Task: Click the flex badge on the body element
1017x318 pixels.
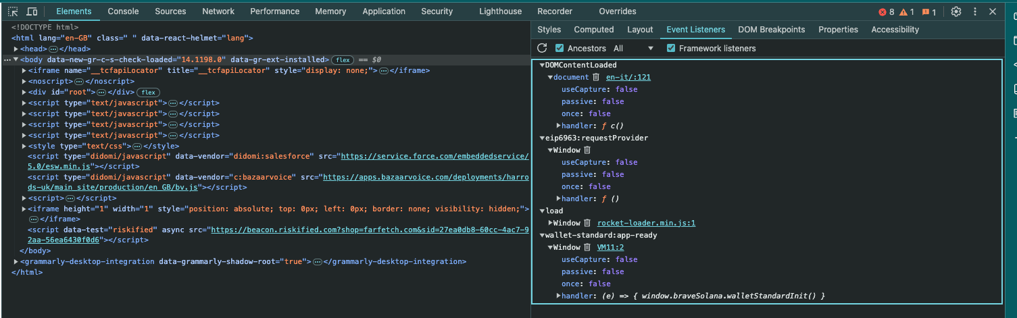Action: click(x=343, y=60)
